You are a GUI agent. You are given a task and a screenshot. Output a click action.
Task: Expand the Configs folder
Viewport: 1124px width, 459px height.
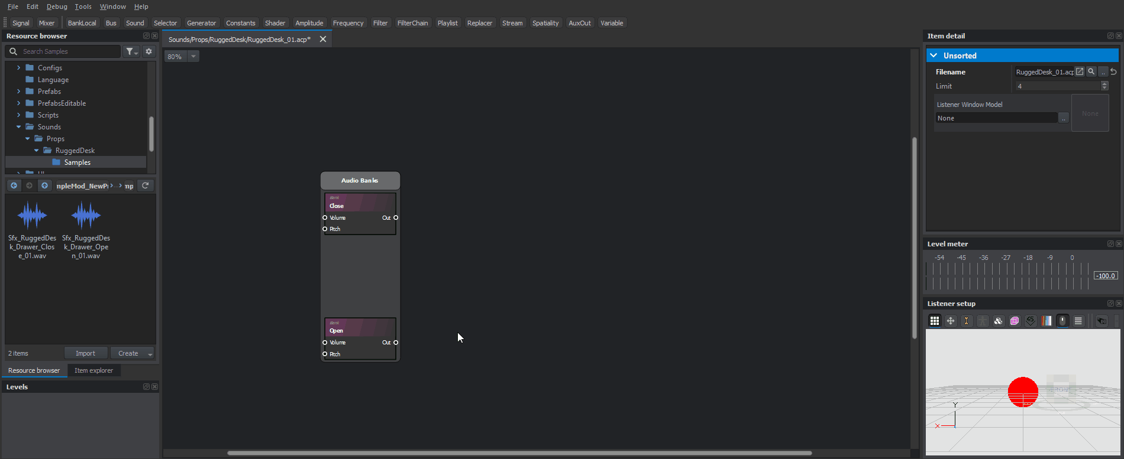pos(18,68)
